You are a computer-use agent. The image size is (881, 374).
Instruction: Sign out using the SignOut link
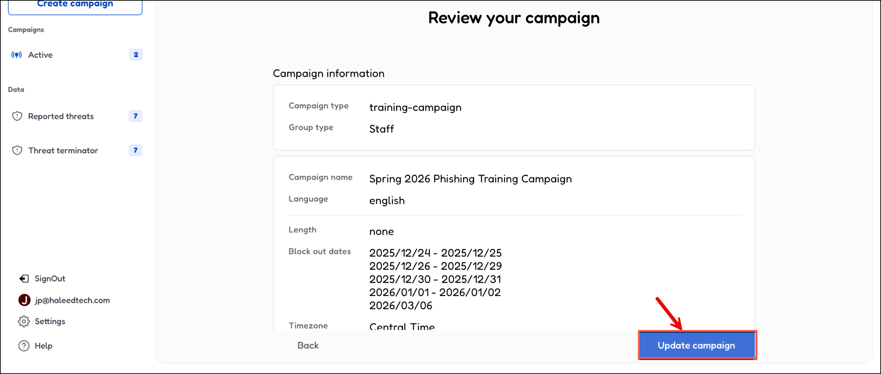click(x=50, y=278)
